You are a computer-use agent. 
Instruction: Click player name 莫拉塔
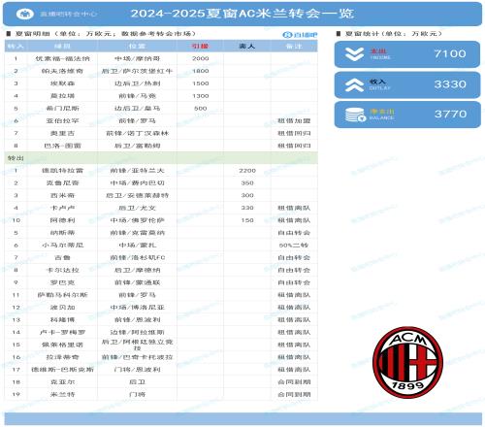click(x=62, y=96)
